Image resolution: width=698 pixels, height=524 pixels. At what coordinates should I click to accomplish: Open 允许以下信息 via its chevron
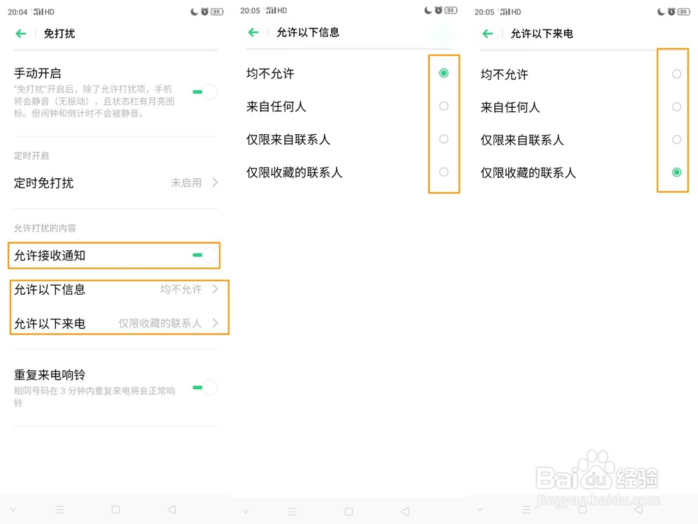215,289
